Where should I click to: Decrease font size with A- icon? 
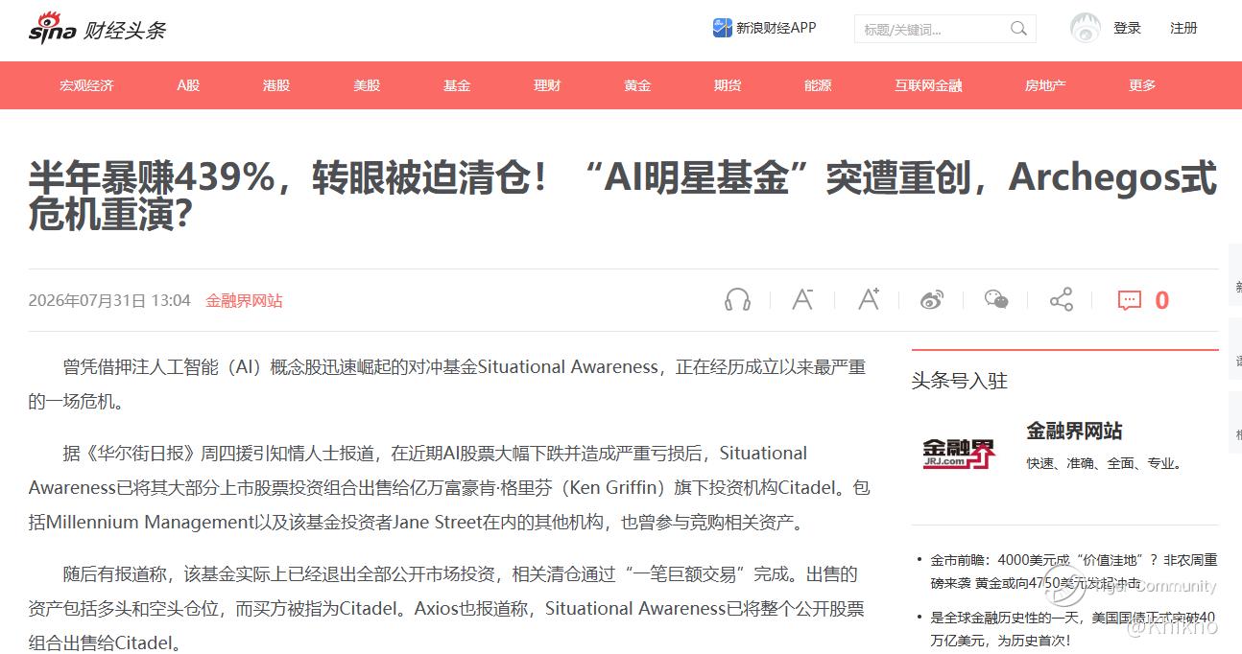(802, 299)
